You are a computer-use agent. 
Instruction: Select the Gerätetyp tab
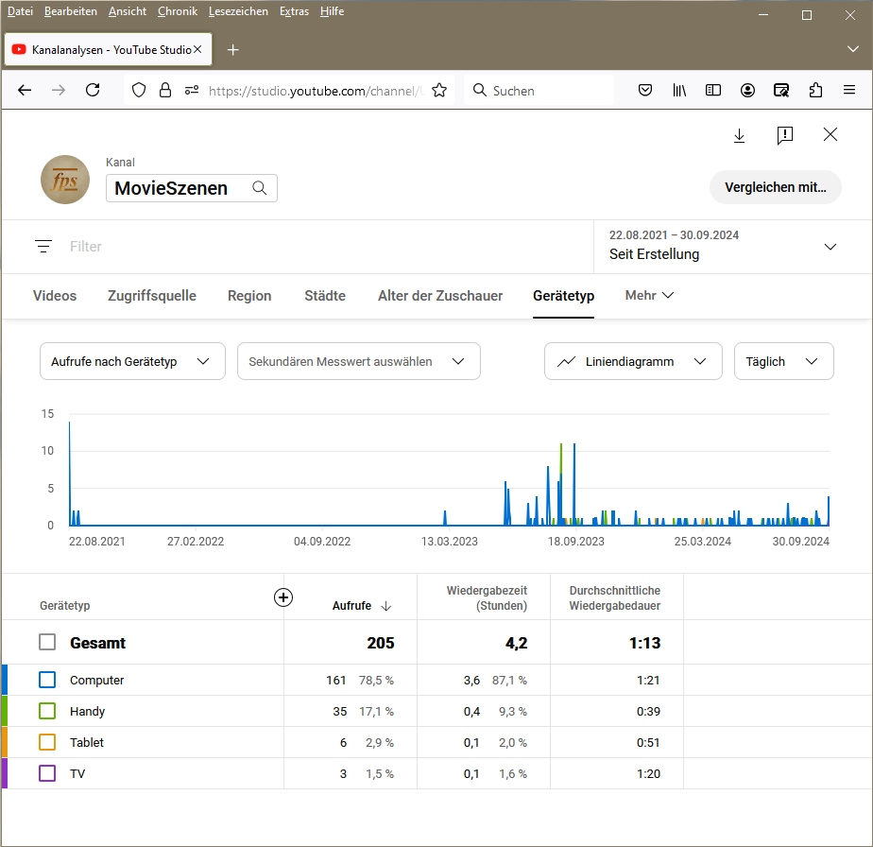[563, 295]
